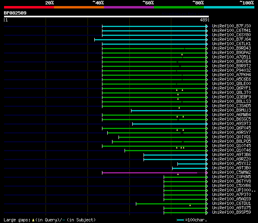Viewport: 258px width, 223px height.
Task: Select UniRef100_A9T3B6 label
Action: (231, 155)
